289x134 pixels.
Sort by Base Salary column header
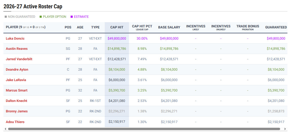tap(169, 27)
